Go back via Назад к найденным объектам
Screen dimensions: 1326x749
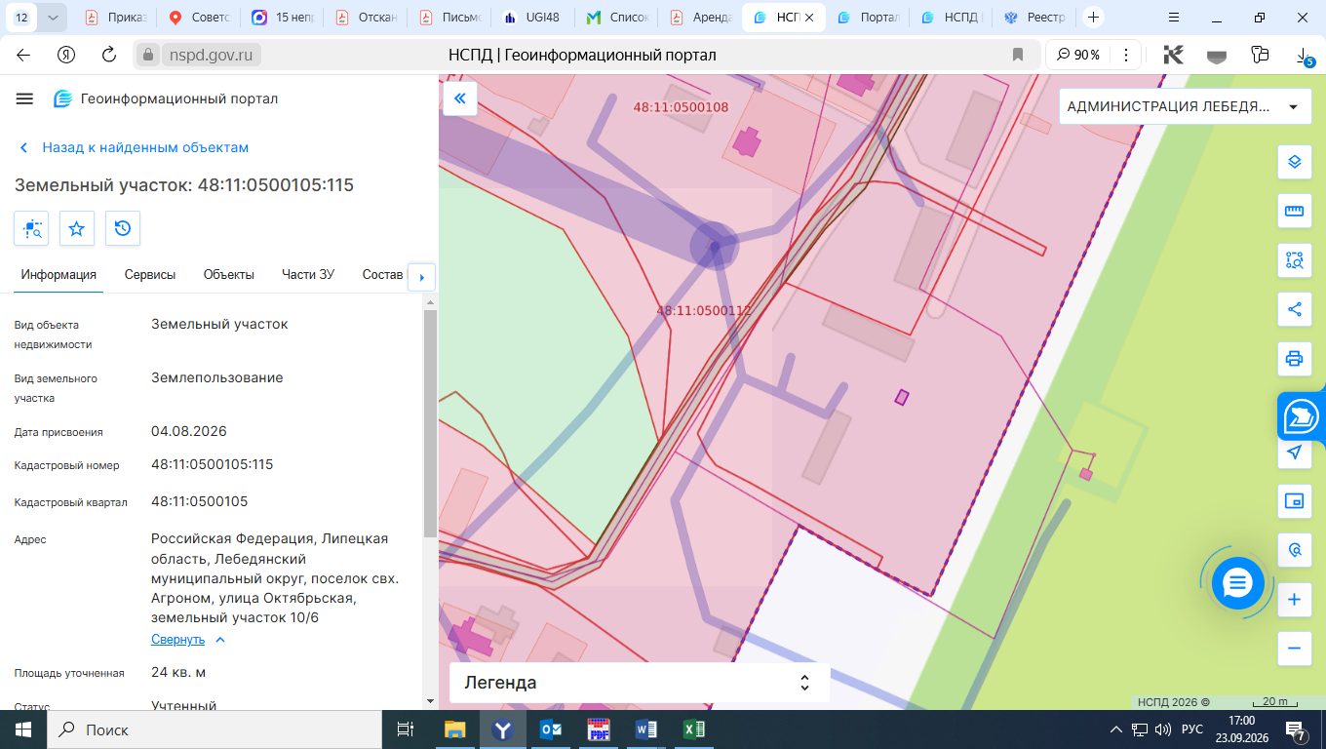(x=135, y=147)
